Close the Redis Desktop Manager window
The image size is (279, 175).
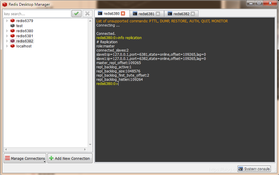tap(270, 3)
